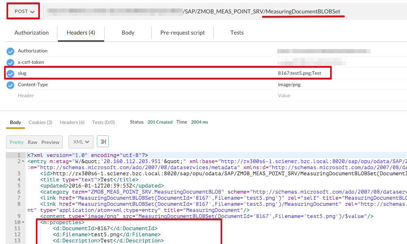The image size is (407, 244).
Task: Open the Headers (4) tab
Action: tap(81, 33)
